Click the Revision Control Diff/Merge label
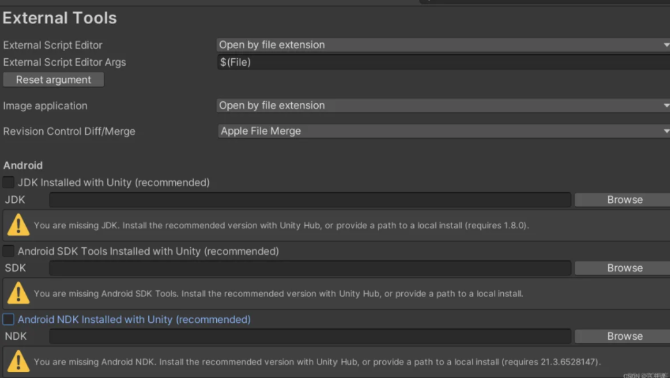670x378 pixels. pos(69,131)
